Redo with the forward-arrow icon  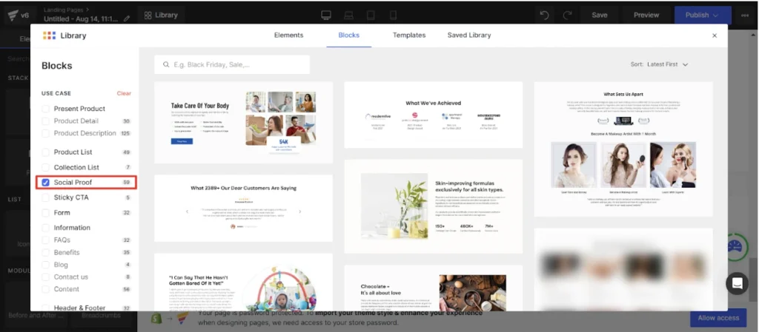coord(567,16)
